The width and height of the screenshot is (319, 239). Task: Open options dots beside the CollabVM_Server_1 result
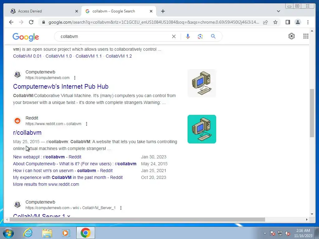[121, 208]
